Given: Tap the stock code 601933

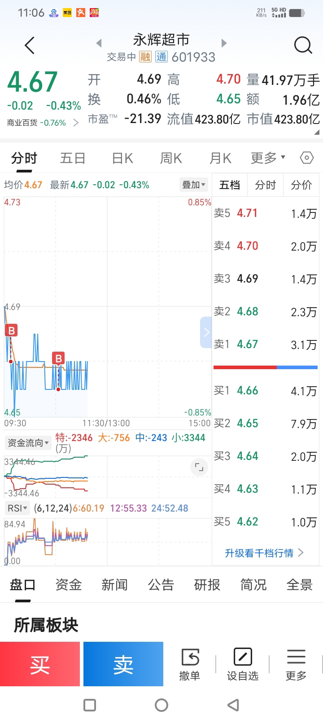Looking at the screenshot, I should (193, 57).
